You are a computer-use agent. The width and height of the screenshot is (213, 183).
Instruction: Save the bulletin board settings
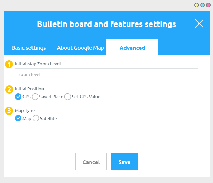pyautogui.click(x=124, y=162)
